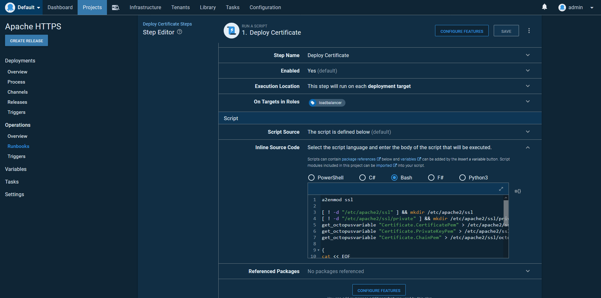Click the Run a Script step icon
601x298 pixels.
231,31
